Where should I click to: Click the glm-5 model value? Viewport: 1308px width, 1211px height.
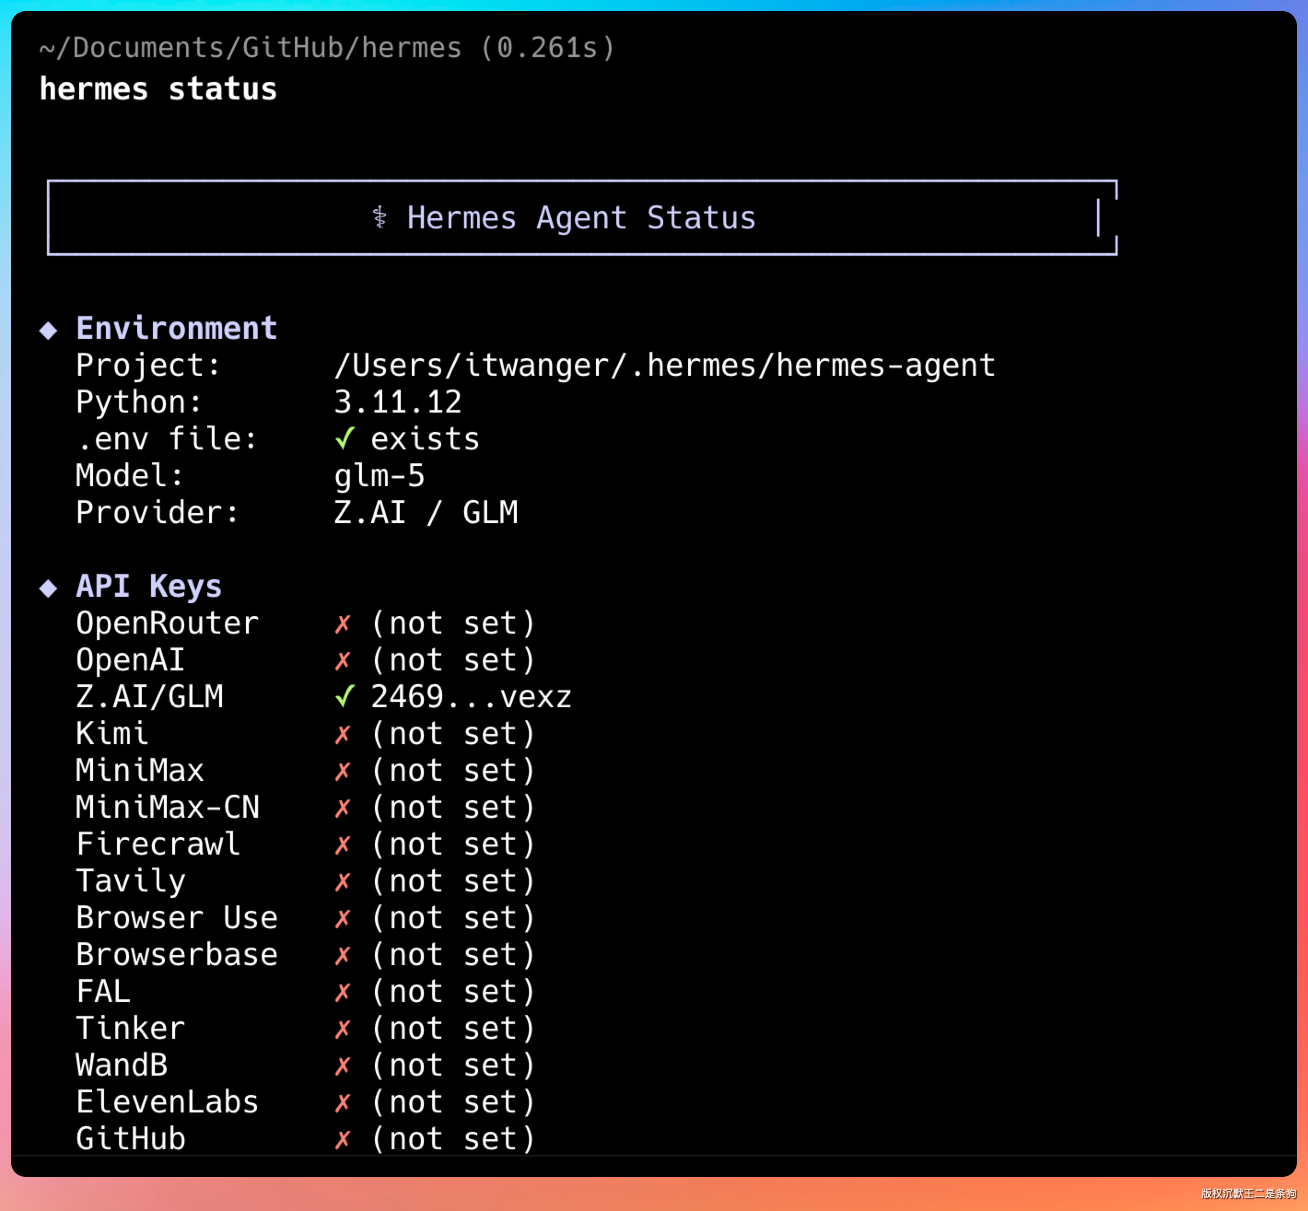(380, 476)
